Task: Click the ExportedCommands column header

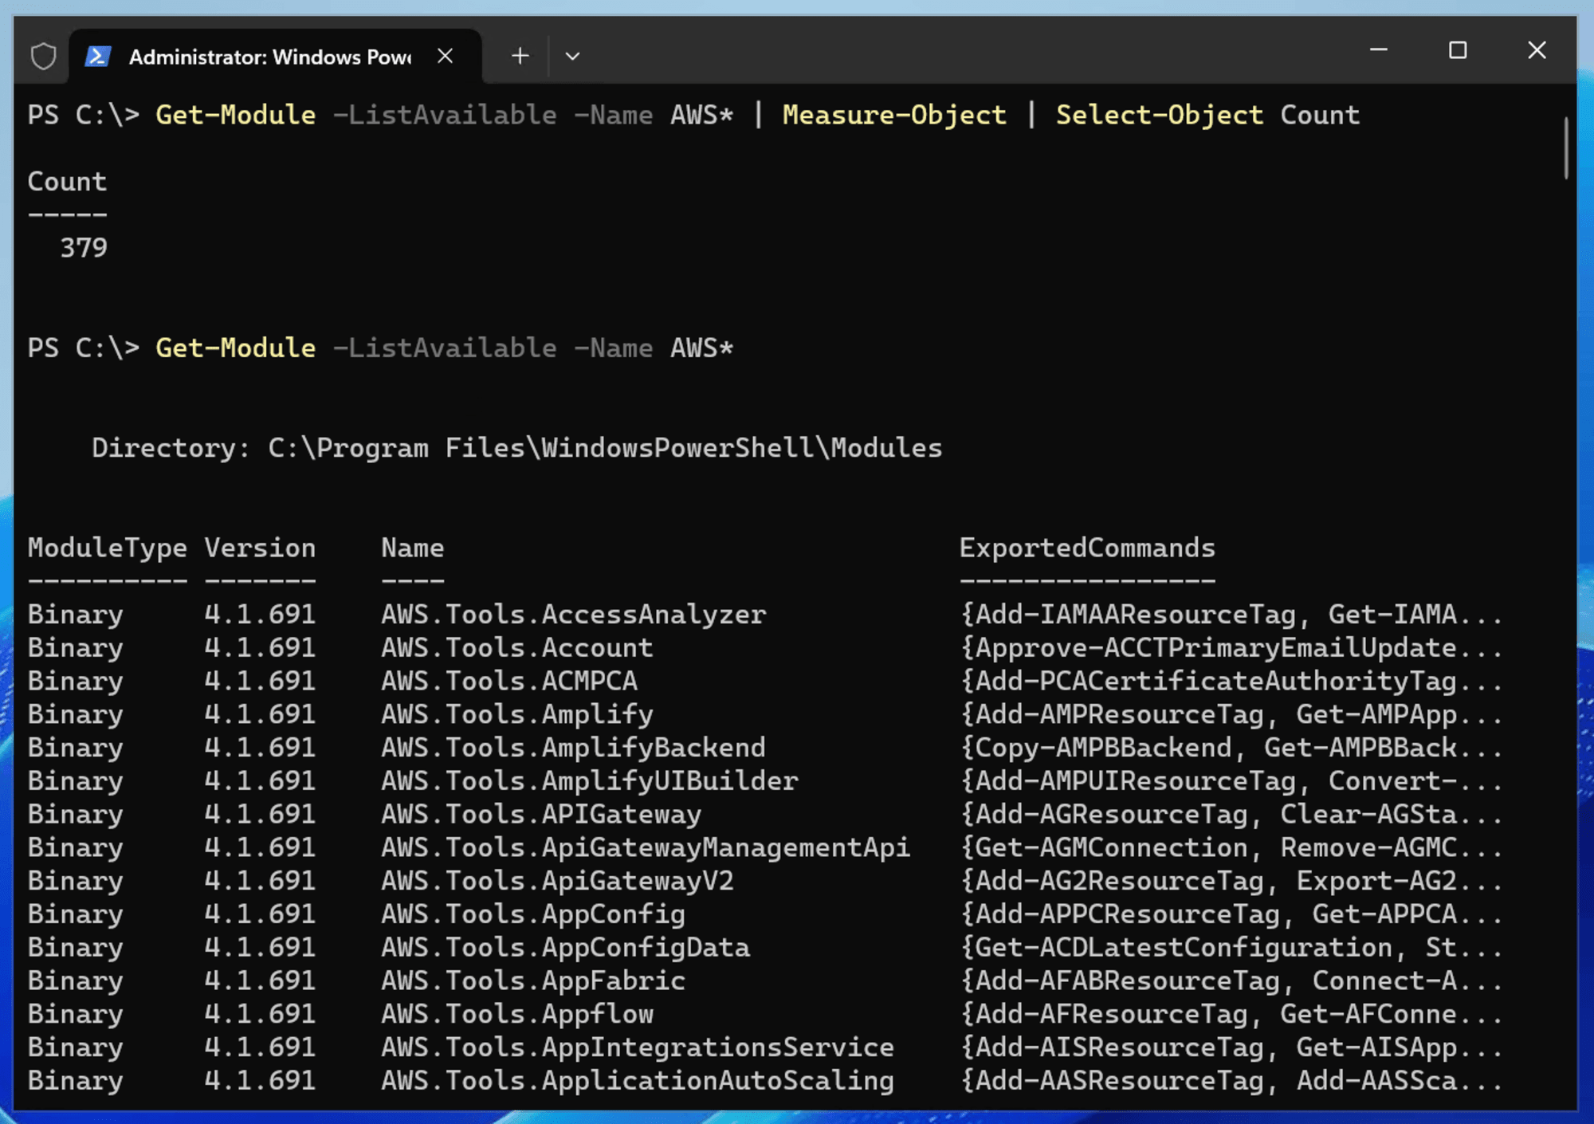Action: point(1087,548)
